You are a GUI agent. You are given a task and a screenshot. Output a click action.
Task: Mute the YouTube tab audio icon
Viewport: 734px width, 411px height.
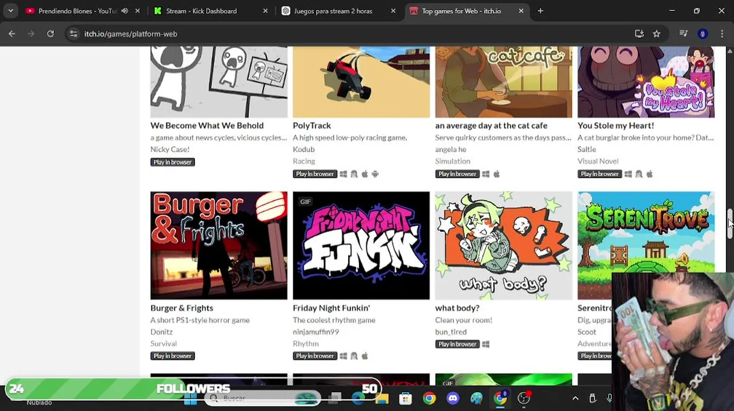(125, 11)
